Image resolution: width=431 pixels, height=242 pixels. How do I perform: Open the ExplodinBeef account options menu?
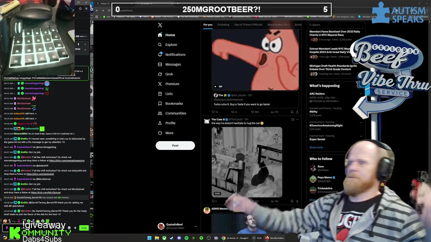(x=195, y=226)
